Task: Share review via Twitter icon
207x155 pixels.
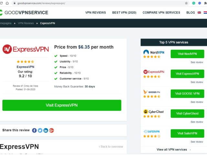Action: pos(40,130)
